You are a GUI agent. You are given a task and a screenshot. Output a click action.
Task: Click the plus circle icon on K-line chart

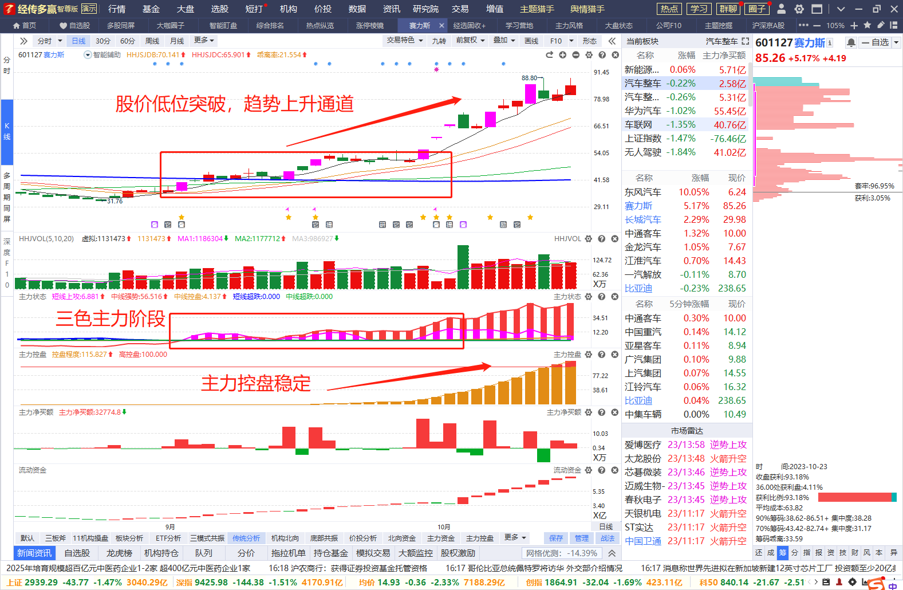[563, 55]
